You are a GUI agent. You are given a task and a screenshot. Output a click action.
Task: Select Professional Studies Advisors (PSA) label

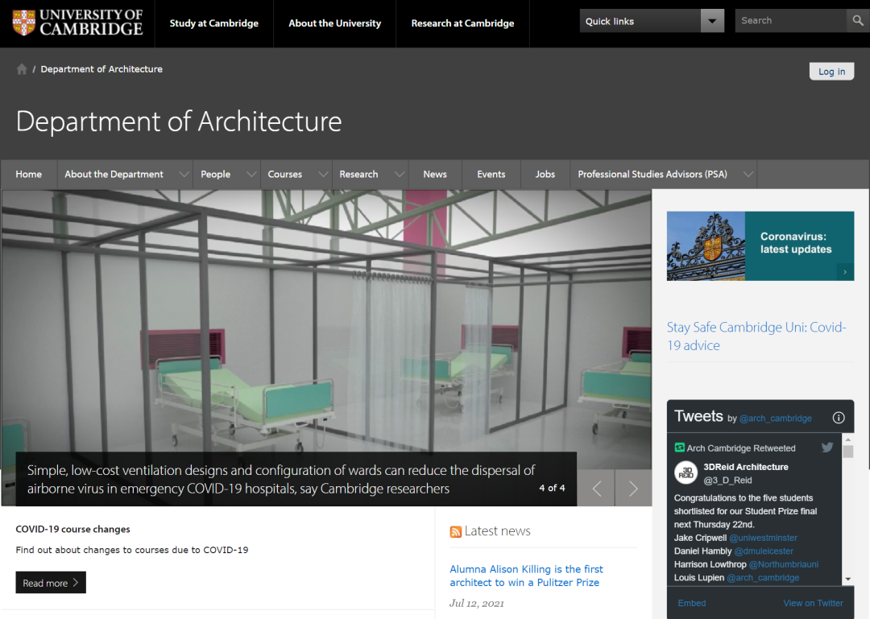652,174
